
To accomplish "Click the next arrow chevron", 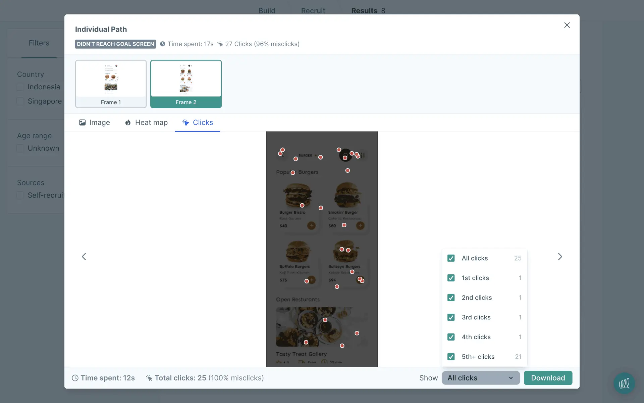I will tap(560, 257).
